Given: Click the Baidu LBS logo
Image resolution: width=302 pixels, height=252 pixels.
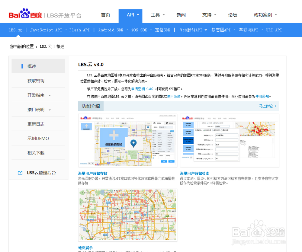Looking at the screenshot, I should (45, 14).
